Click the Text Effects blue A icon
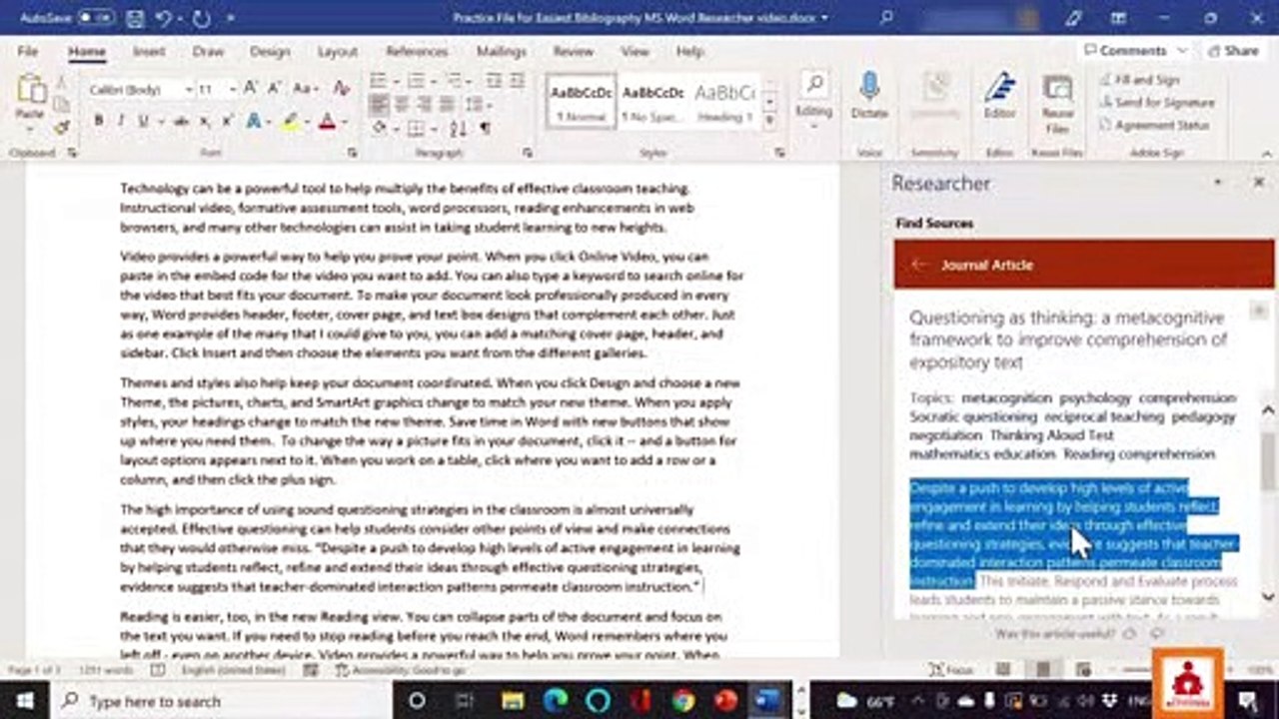The height and width of the screenshot is (719, 1279). 254,121
